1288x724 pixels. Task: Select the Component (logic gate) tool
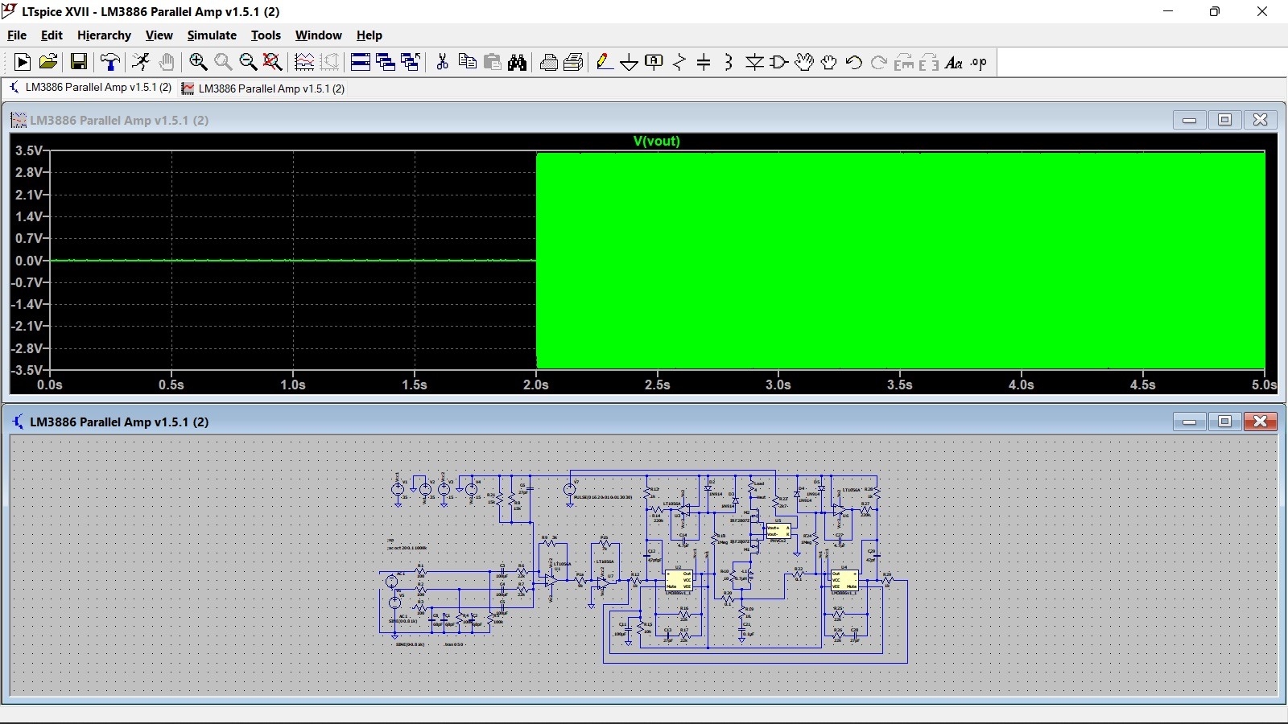[x=779, y=62]
